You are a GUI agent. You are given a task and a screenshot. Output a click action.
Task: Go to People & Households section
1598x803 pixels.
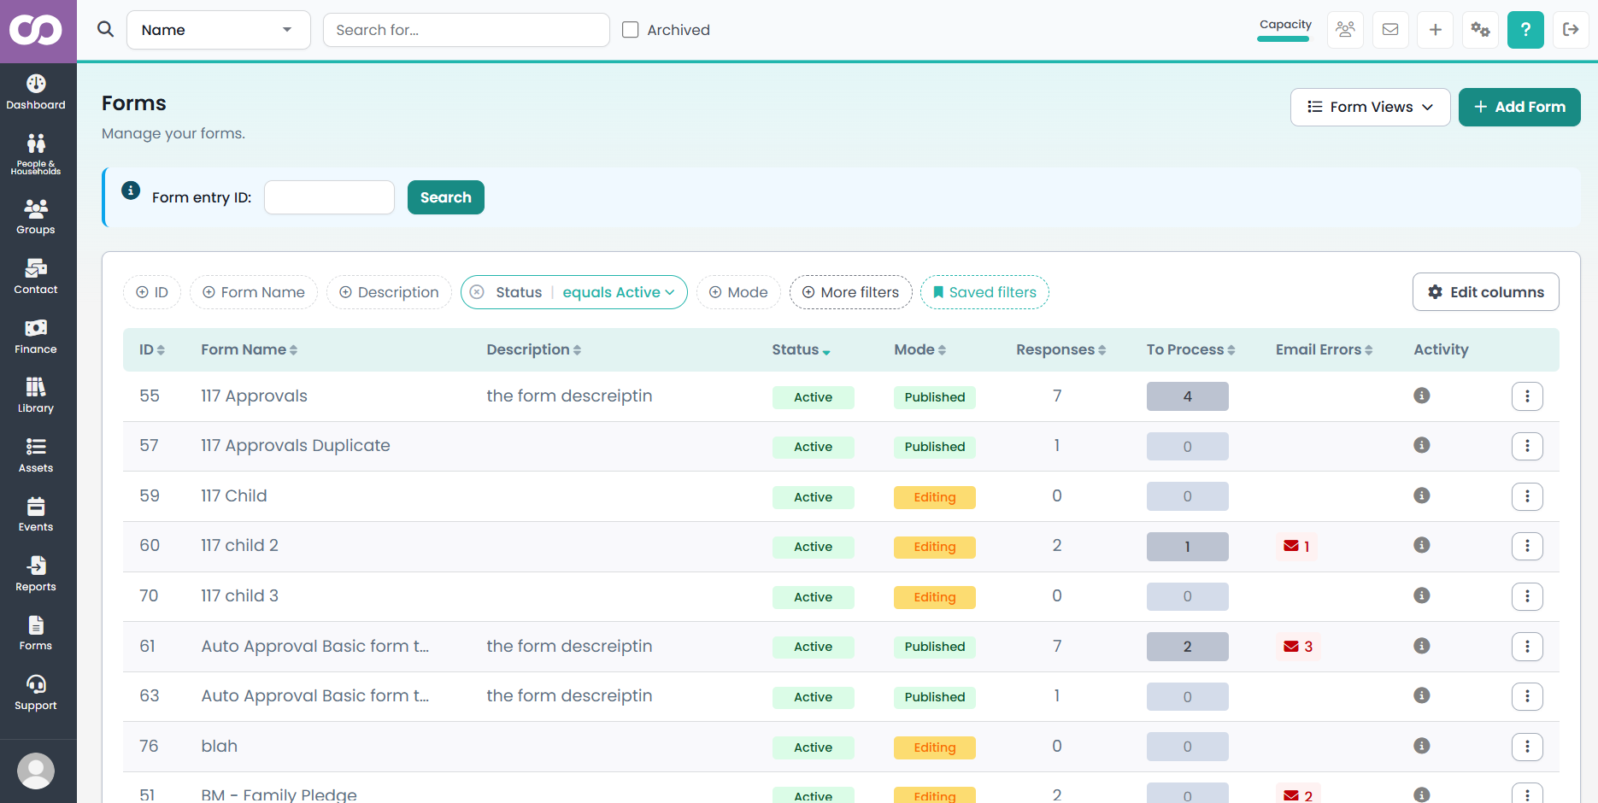pos(36,153)
